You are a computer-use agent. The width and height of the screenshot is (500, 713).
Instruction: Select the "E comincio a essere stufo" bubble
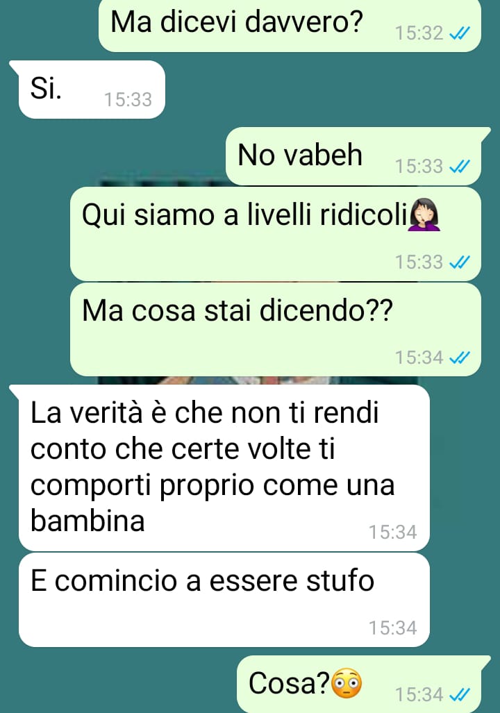point(224,600)
